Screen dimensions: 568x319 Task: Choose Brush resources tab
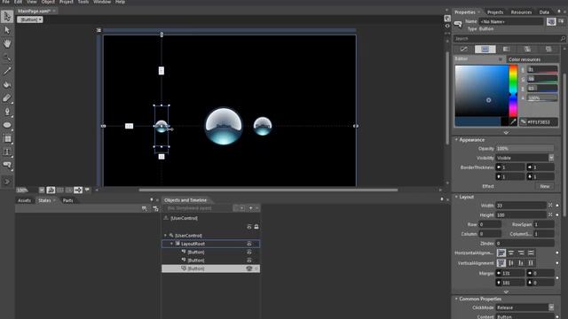(548, 49)
